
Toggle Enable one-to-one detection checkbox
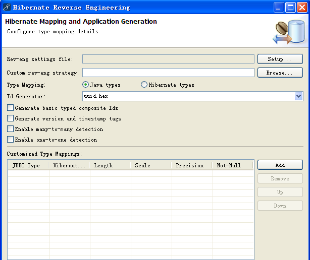pyautogui.click(x=10, y=140)
